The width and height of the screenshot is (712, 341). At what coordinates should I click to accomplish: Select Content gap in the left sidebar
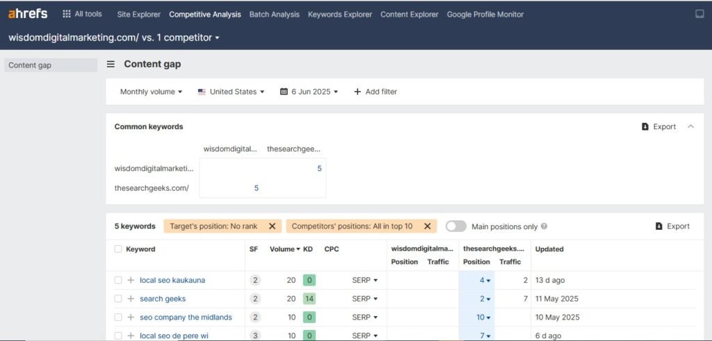[x=50, y=65]
